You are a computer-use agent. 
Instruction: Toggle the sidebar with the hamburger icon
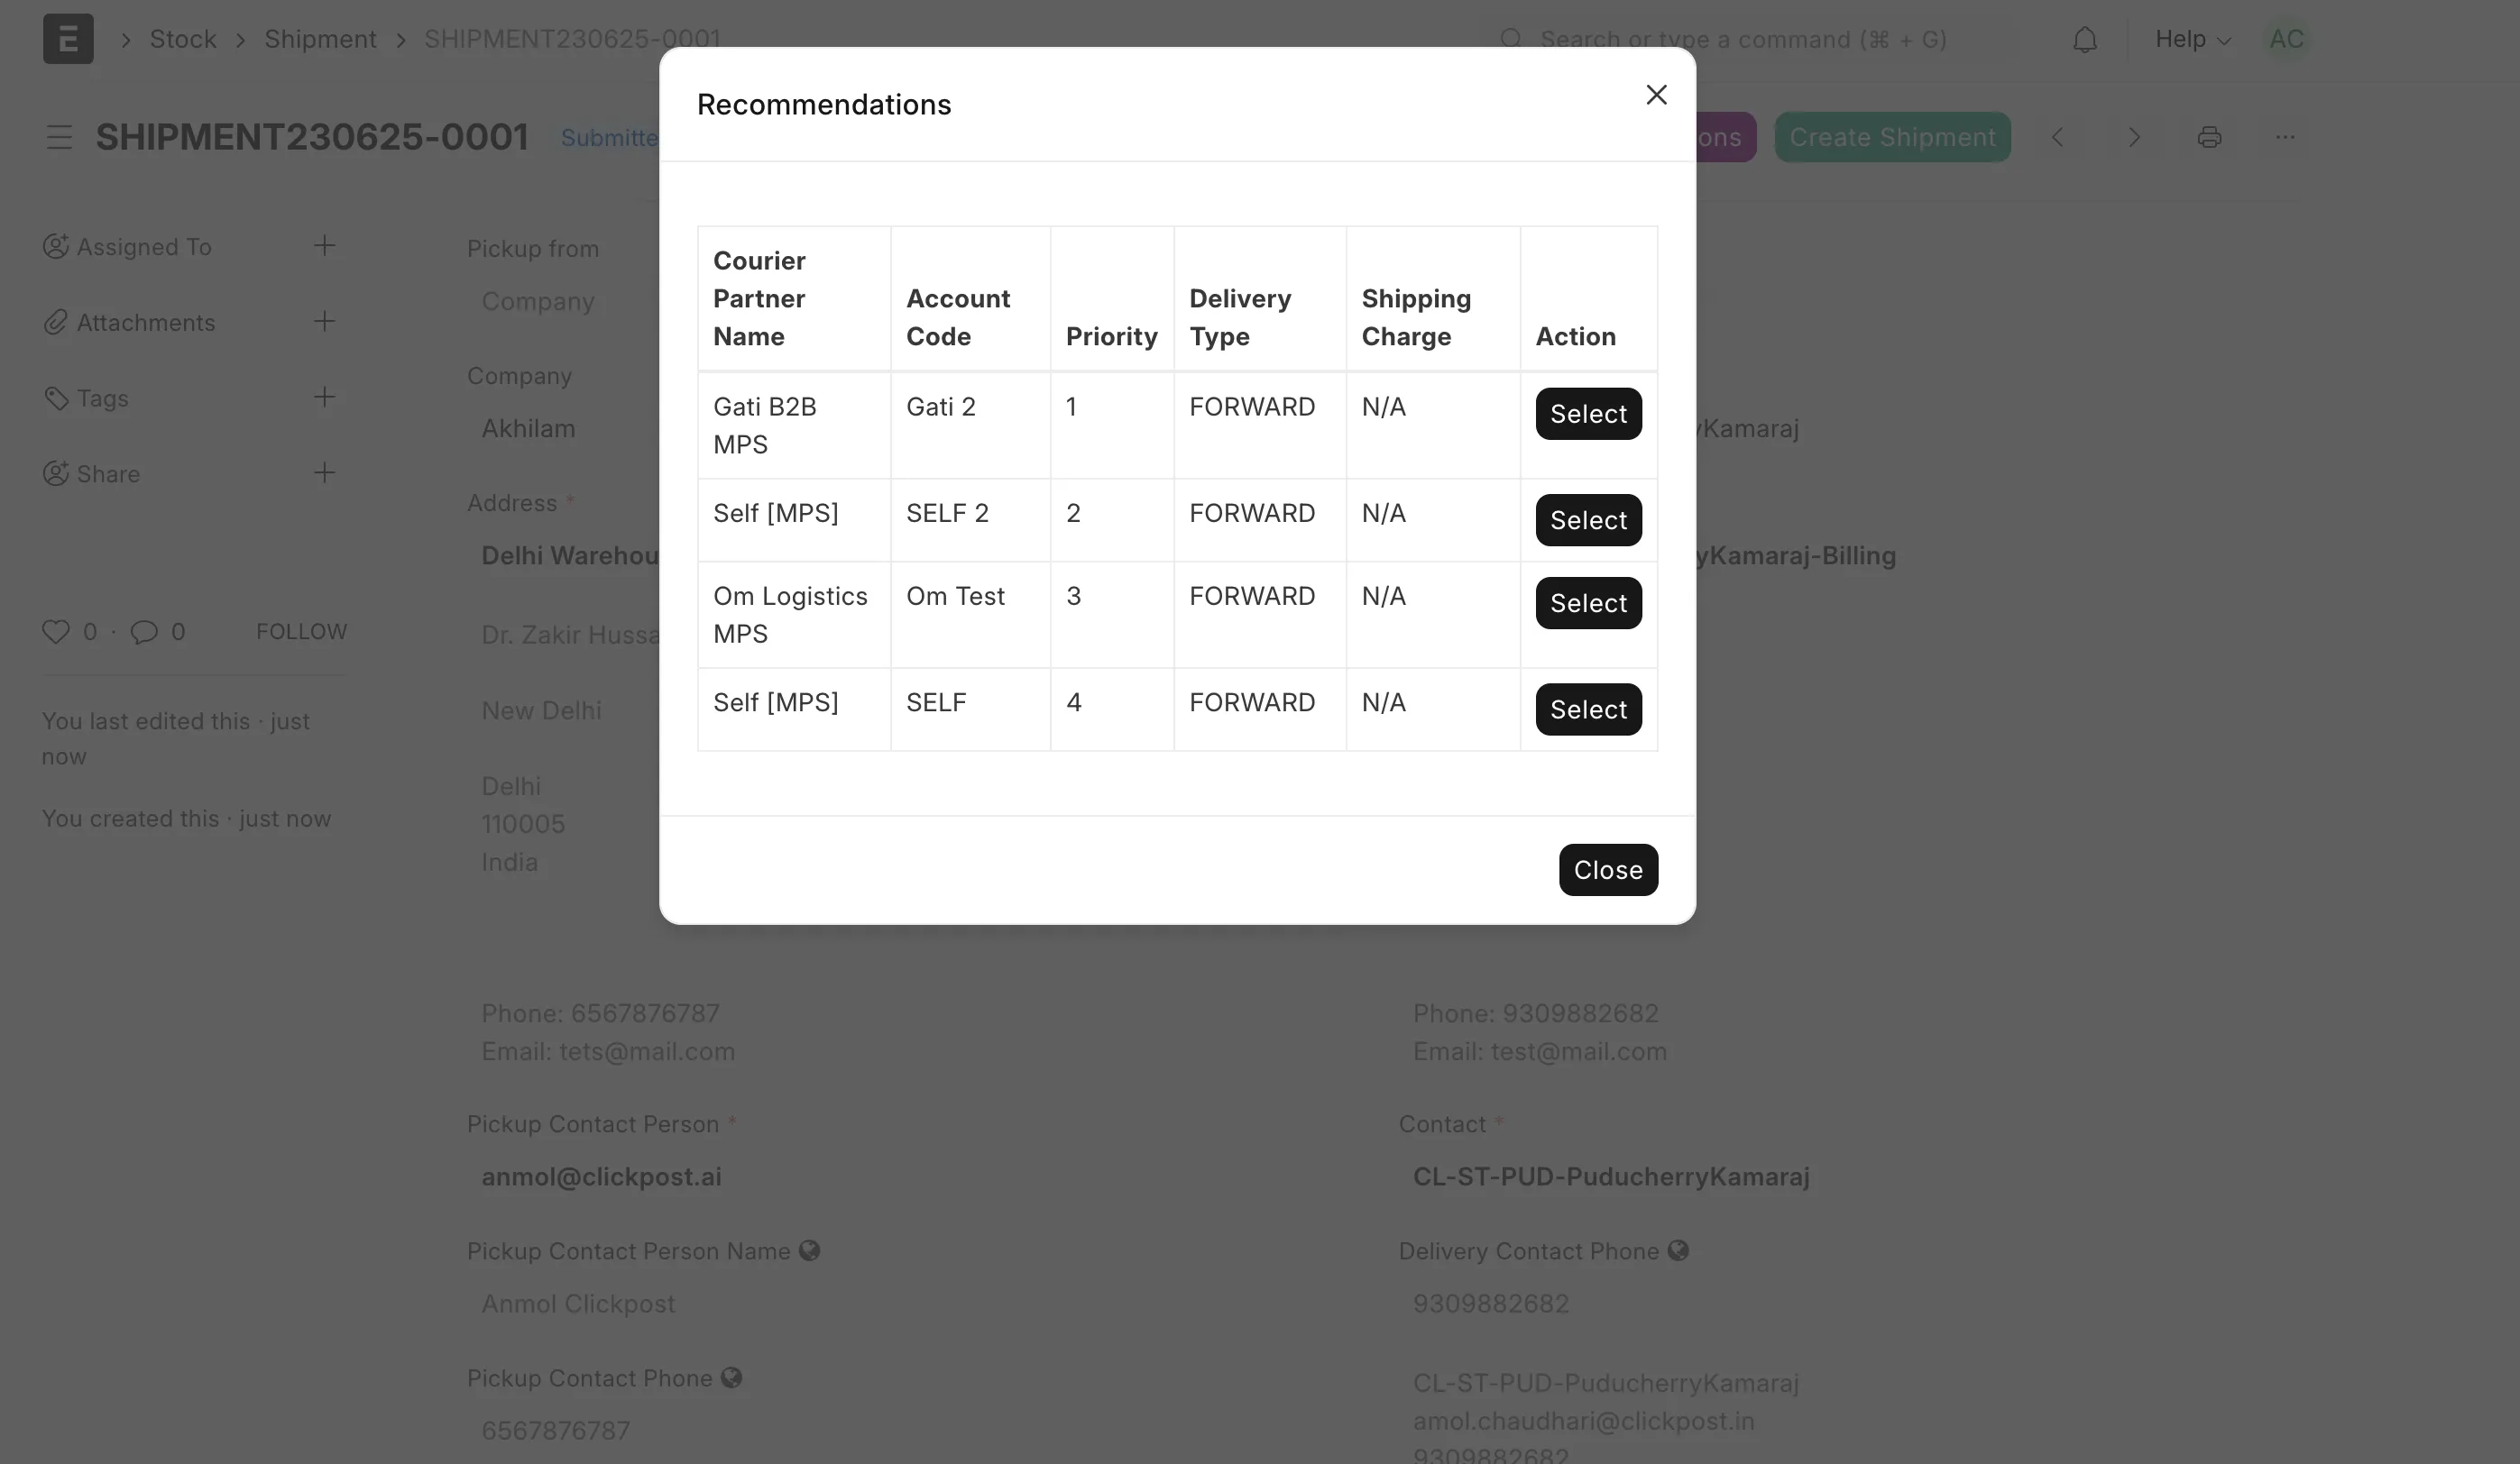tap(59, 137)
